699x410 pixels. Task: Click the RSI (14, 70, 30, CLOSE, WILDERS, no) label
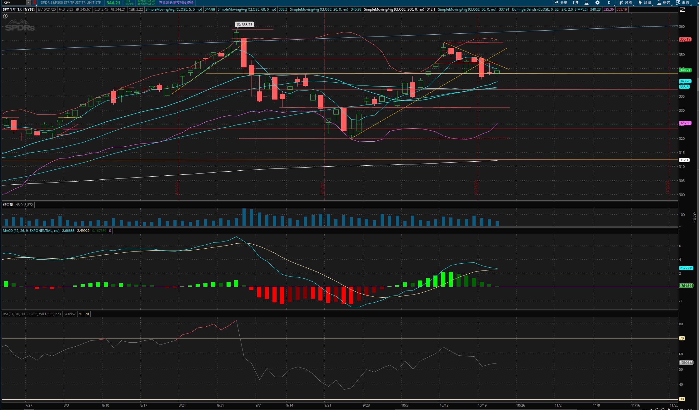(x=32, y=314)
